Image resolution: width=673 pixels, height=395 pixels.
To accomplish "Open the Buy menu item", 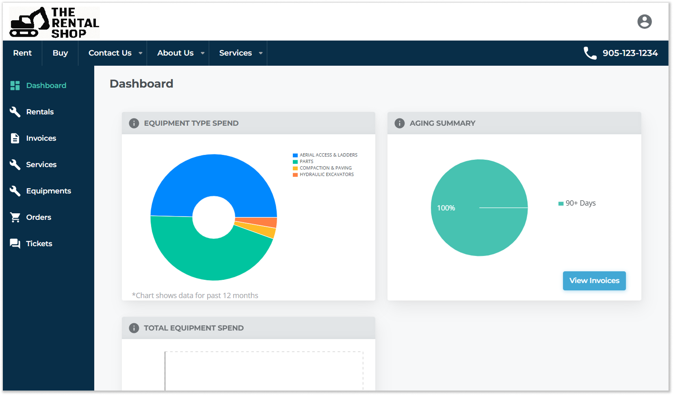I will coord(60,53).
